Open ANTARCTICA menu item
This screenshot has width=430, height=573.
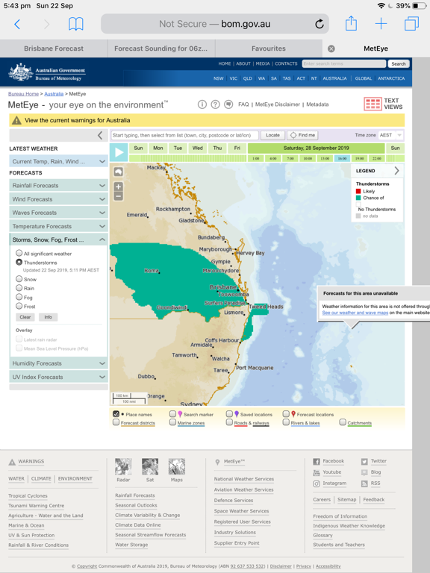point(391,78)
